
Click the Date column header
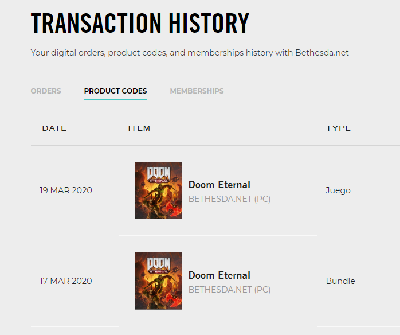point(54,128)
